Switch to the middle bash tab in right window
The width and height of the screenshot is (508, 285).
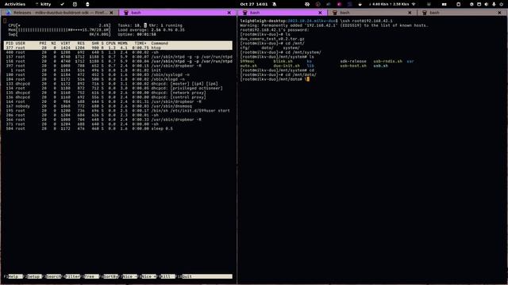[x=372, y=13]
